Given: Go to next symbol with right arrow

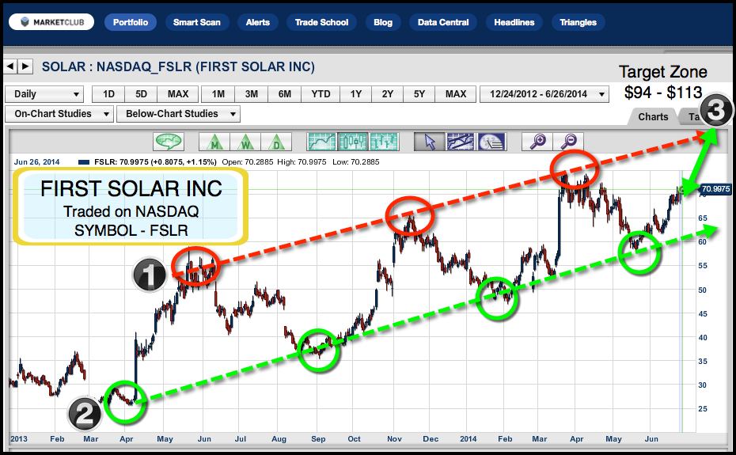Looking at the screenshot, I should coord(25,66).
